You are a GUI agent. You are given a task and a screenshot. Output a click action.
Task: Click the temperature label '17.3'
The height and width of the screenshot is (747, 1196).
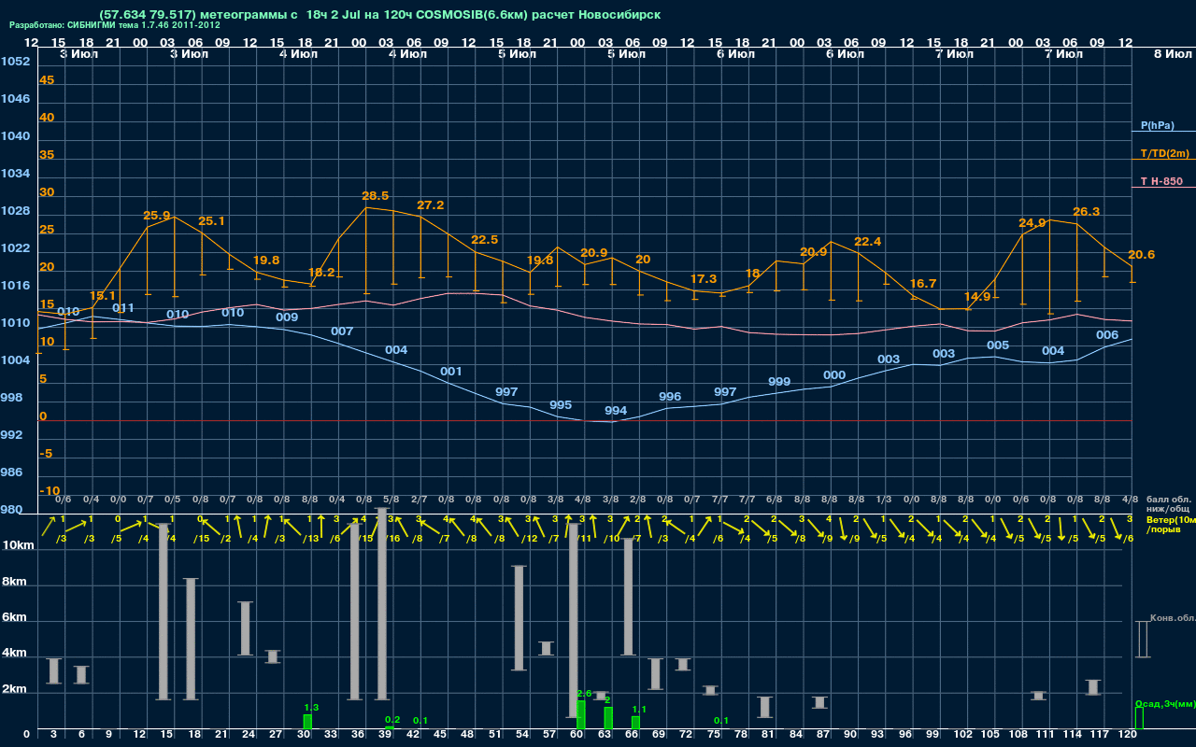[704, 279]
